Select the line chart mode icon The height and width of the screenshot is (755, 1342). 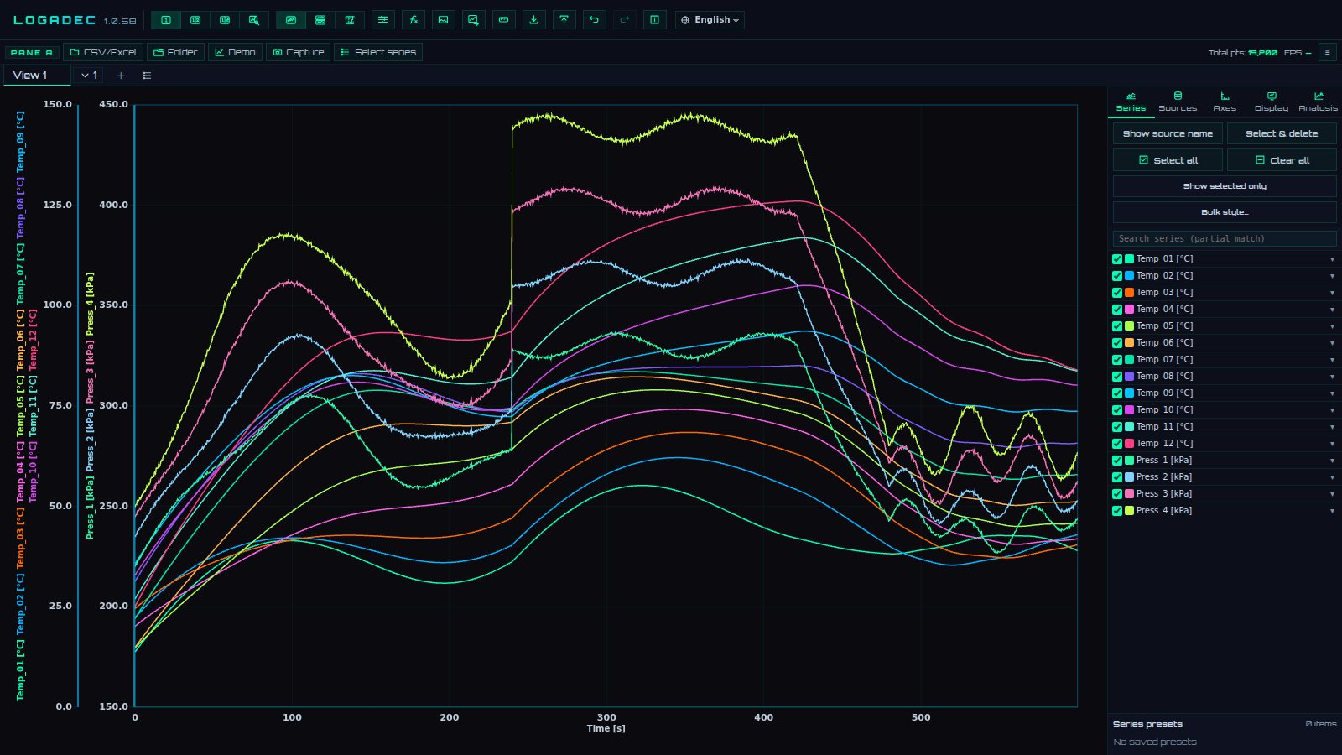point(291,20)
